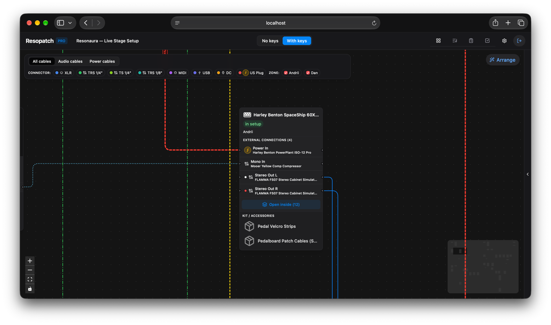Image resolution: width=551 pixels, height=325 pixels.
Task: Select the With keys option
Action: click(297, 41)
